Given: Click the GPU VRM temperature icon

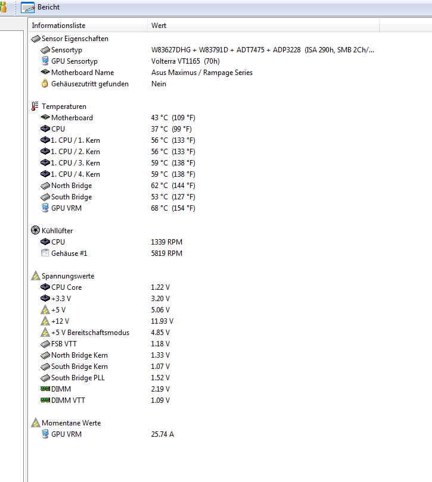Looking at the screenshot, I should tap(45, 208).
